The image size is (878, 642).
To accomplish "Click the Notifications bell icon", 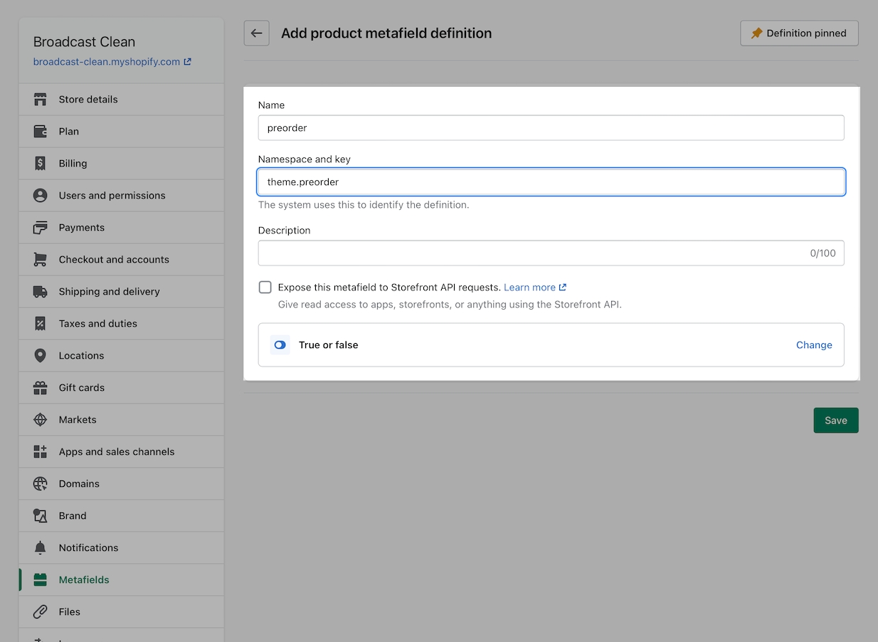I will point(41,548).
